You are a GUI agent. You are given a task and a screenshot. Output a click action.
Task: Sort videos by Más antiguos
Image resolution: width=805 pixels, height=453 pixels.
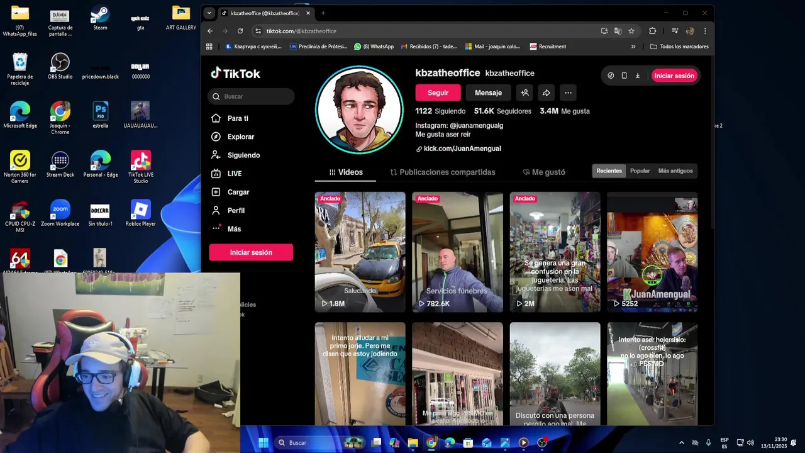point(675,171)
